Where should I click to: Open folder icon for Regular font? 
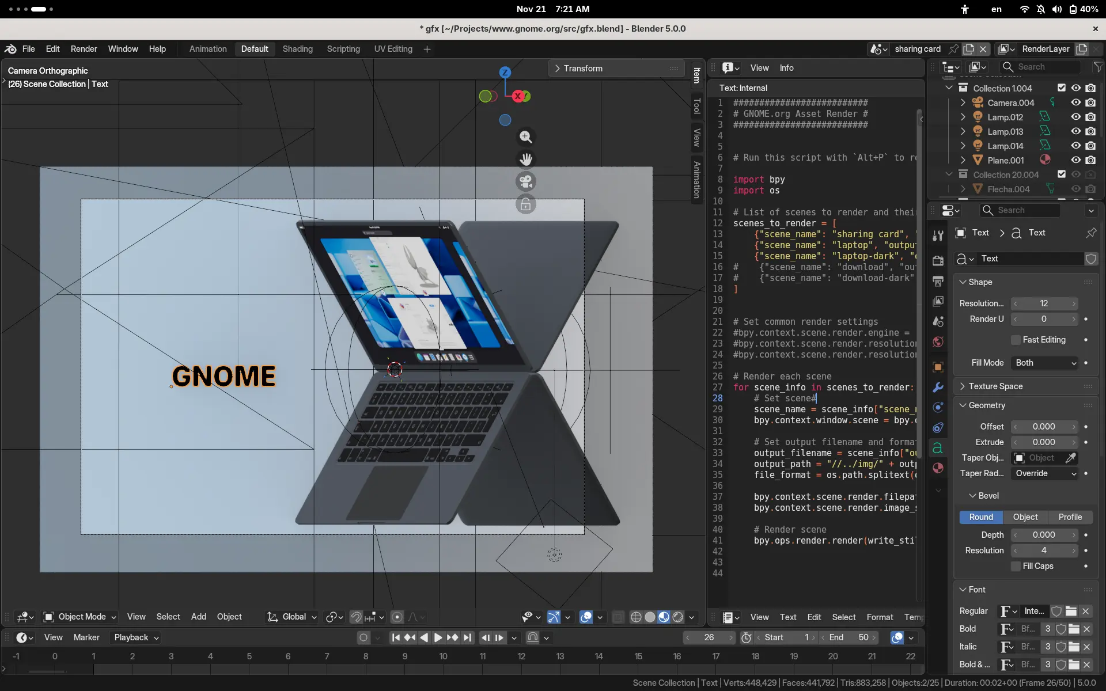click(x=1071, y=611)
